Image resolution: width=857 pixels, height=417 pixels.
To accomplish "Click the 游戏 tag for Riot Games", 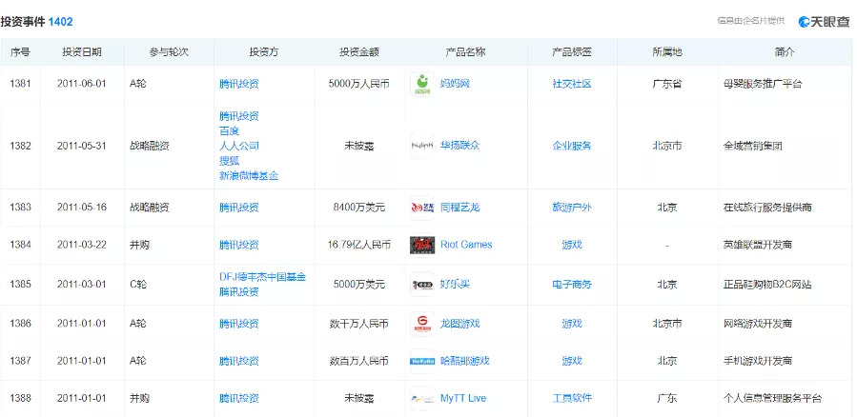I will pyautogui.click(x=572, y=245).
